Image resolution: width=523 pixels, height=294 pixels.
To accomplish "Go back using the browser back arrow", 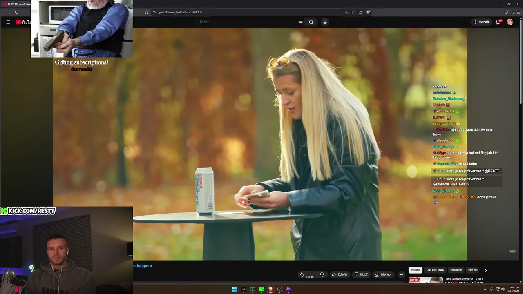I will tap(4, 12).
